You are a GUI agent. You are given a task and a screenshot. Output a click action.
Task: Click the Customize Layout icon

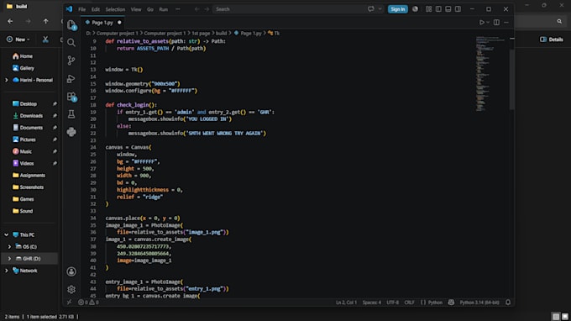(x=428, y=9)
